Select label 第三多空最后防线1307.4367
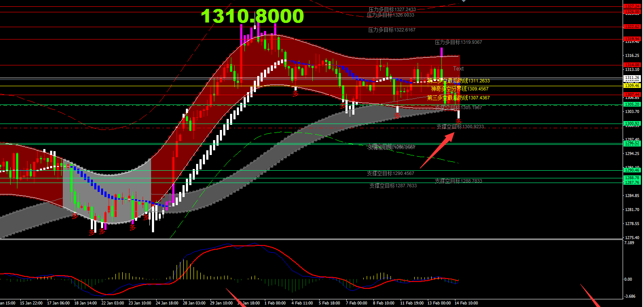The height and width of the screenshot is (307, 643). [x=458, y=98]
